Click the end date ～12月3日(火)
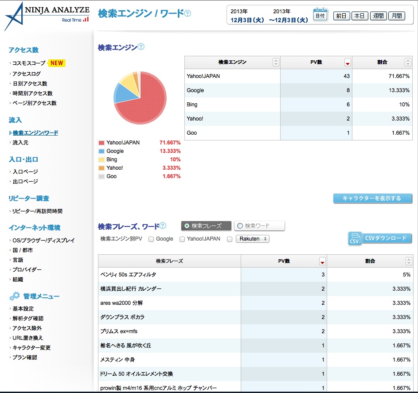 pos(289,20)
